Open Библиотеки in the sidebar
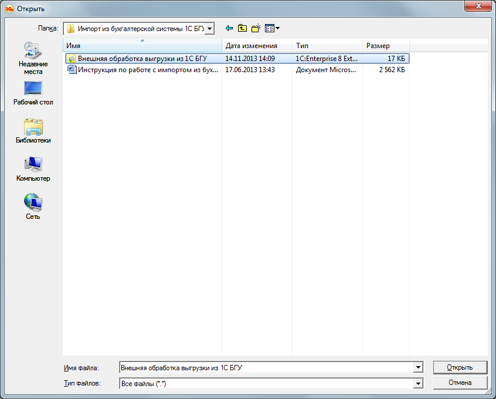 coord(33,131)
